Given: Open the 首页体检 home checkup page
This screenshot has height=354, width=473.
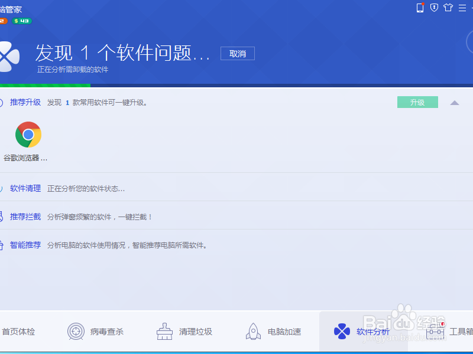Looking at the screenshot, I should click(x=18, y=332).
